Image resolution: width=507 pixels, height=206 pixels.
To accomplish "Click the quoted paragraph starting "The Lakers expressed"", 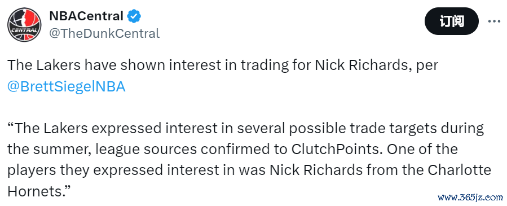I will (249, 160).
